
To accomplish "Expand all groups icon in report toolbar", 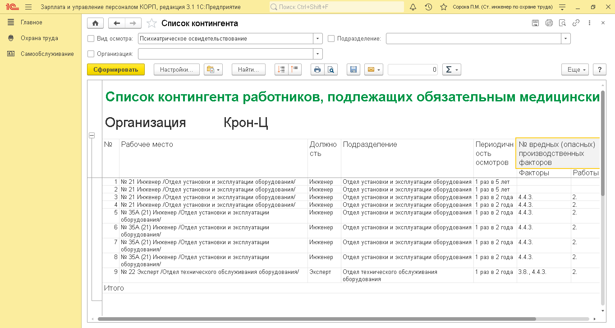I will tap(282, 69).
